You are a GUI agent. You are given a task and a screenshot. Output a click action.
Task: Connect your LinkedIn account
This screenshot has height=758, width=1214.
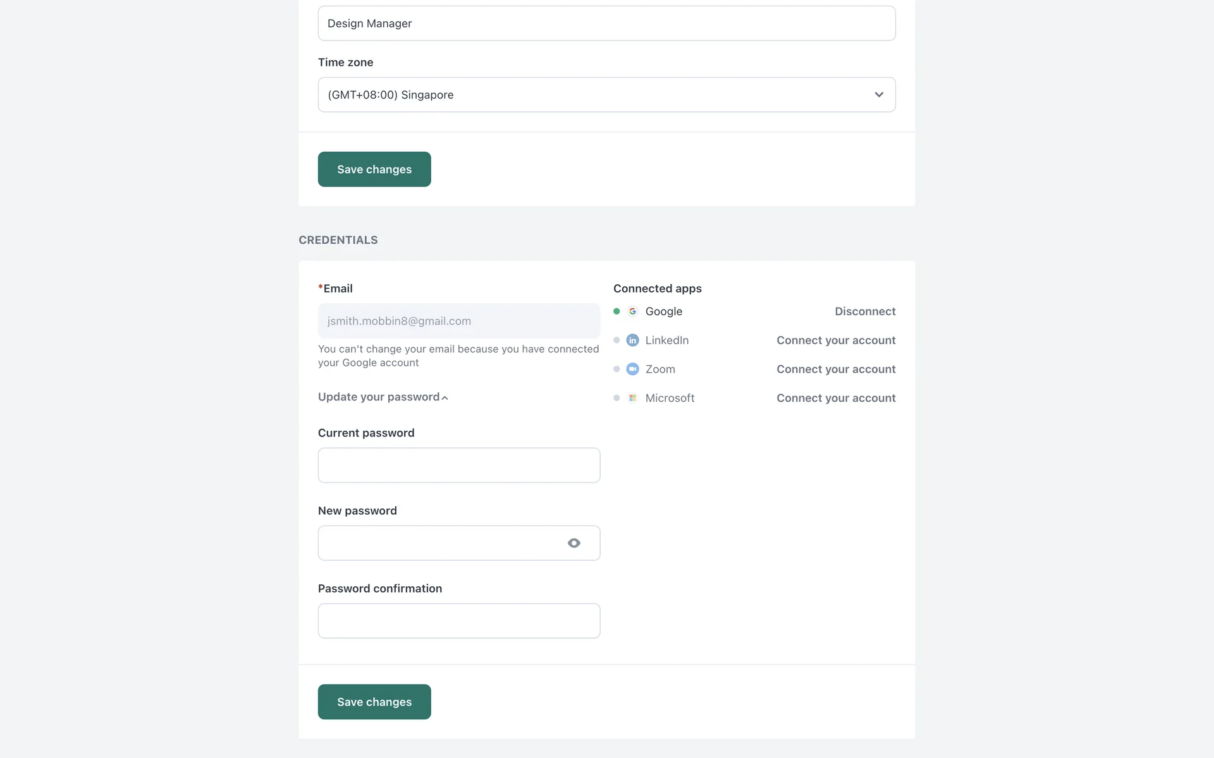(x=835, y=340)
